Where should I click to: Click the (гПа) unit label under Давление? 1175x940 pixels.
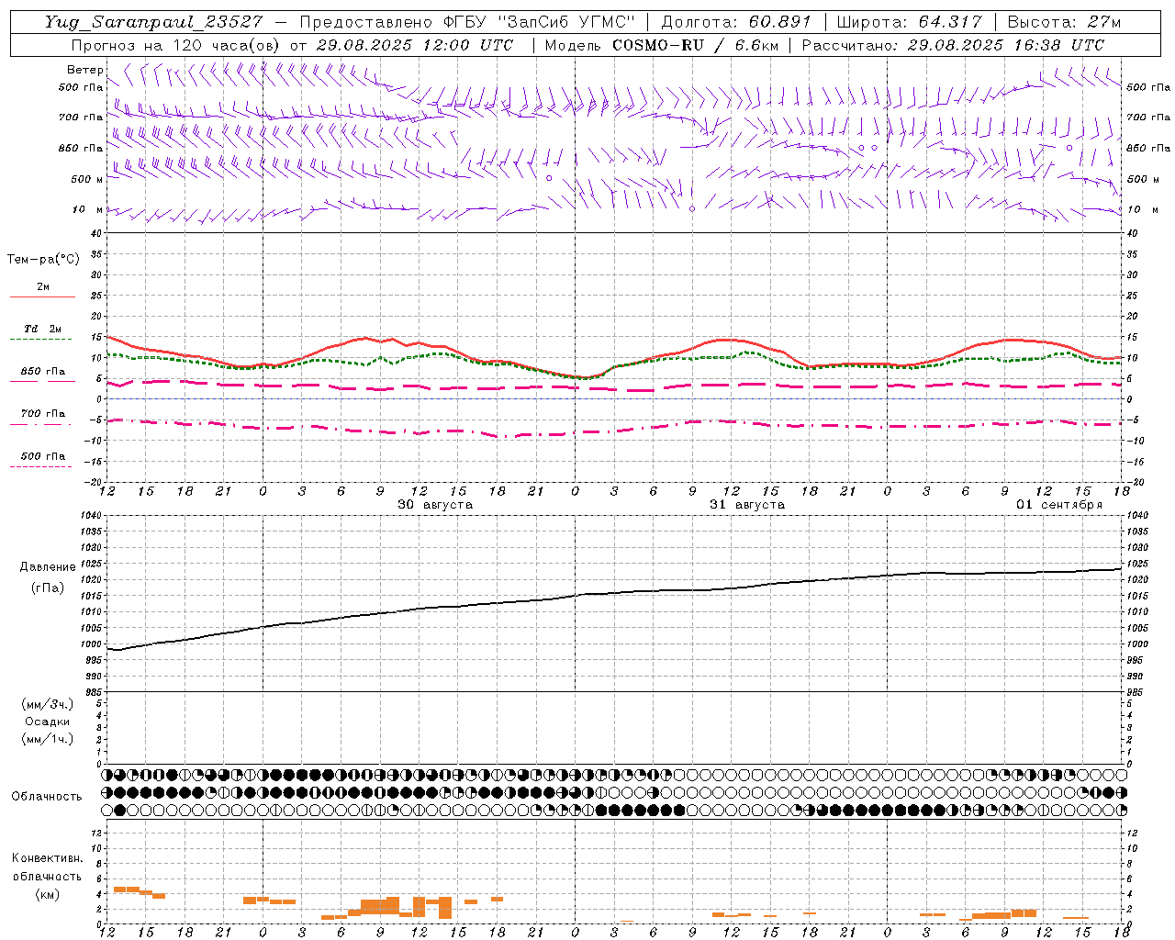coord(48,588)
